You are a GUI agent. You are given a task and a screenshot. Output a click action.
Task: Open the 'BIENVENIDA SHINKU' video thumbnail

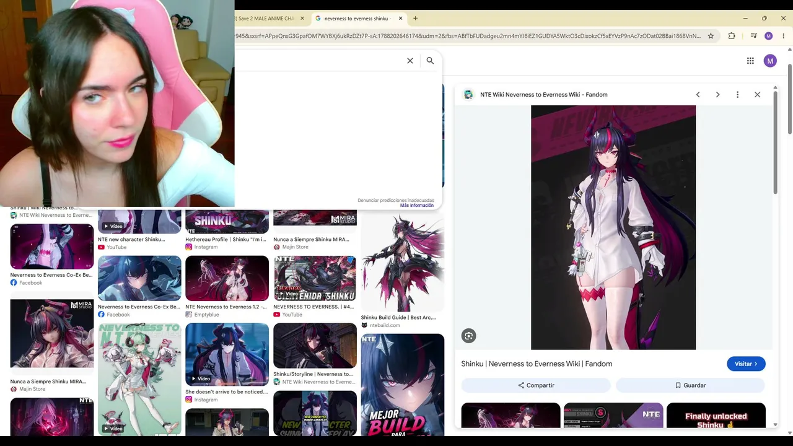[315, 278]
